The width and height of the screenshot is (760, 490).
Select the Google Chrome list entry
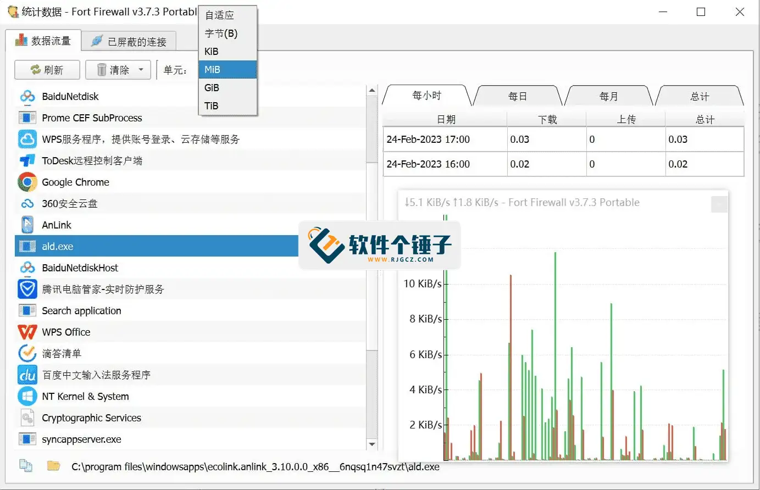(x=190, y=182)
